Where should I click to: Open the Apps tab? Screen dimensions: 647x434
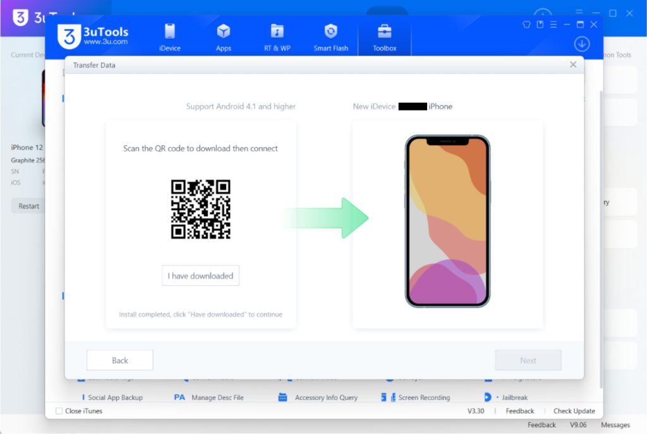click(223, 37)
